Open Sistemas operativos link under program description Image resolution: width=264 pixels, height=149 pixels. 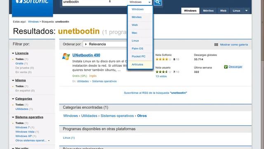click(104, 81)
